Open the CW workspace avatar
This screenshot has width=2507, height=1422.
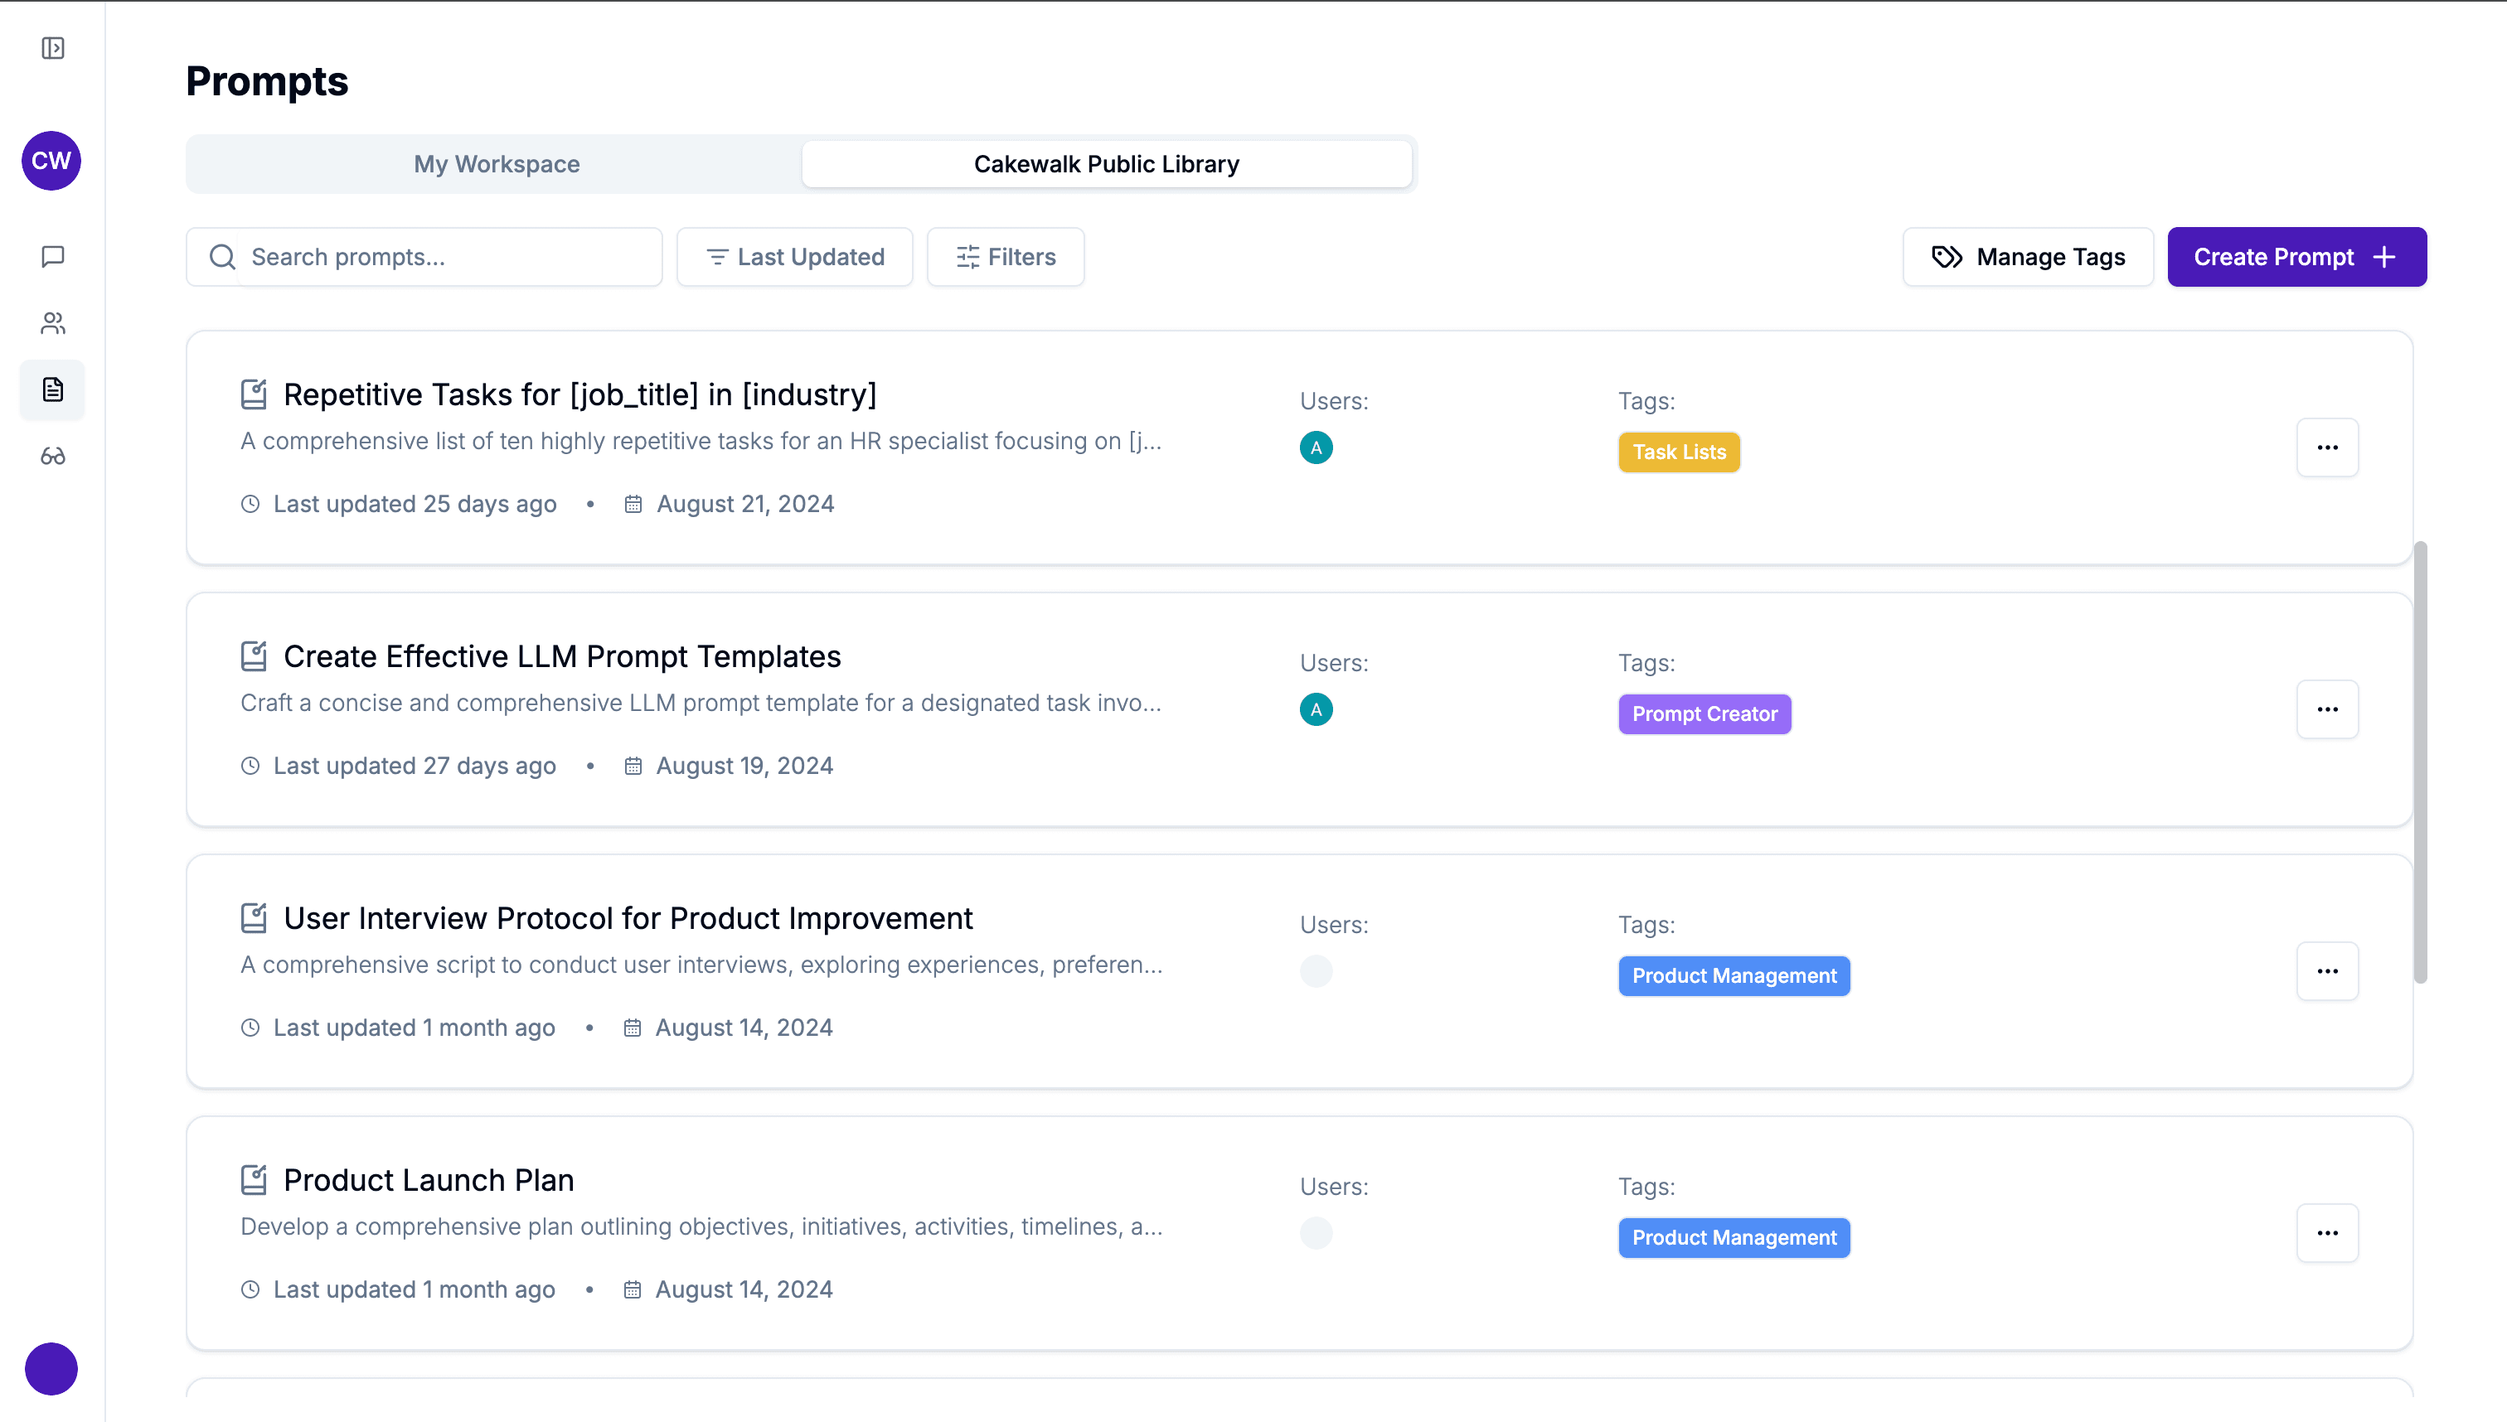[51, 160]
